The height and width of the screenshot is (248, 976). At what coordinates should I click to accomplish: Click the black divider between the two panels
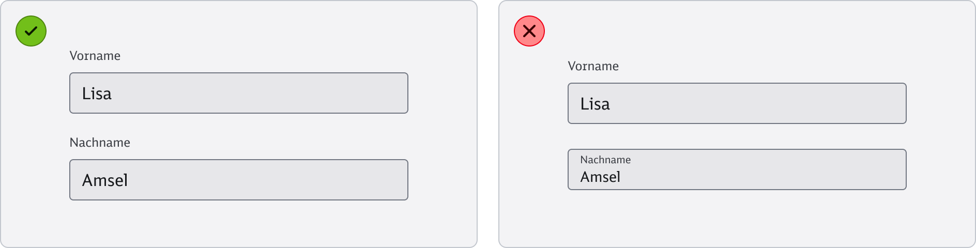coord(488,124)
